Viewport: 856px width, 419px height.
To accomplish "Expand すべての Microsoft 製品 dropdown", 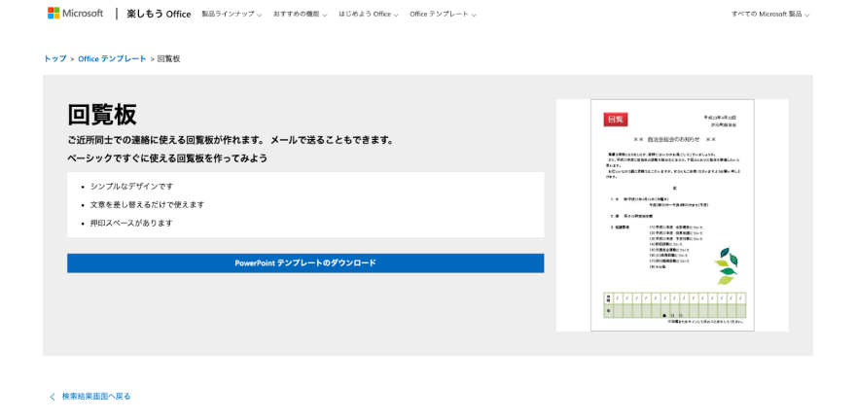I will point(769,15).
